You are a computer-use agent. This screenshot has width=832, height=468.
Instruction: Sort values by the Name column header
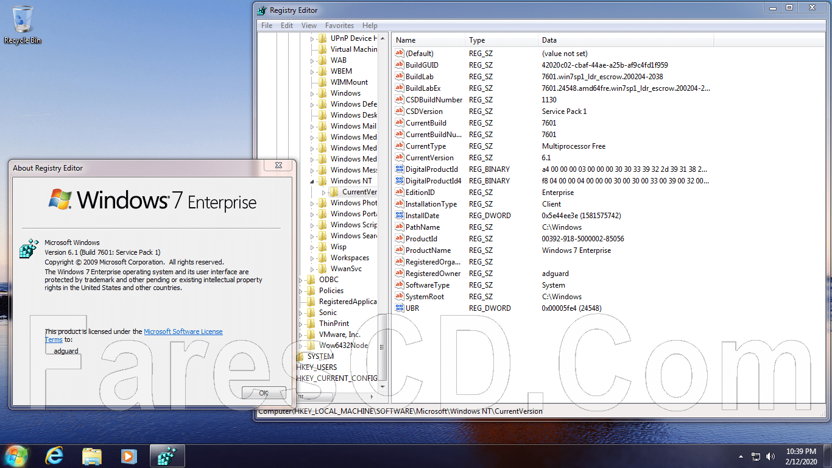tap(428, 40)
